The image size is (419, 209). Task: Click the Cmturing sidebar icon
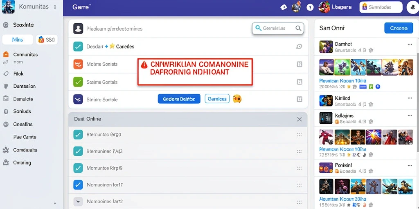tap(6, 162)
